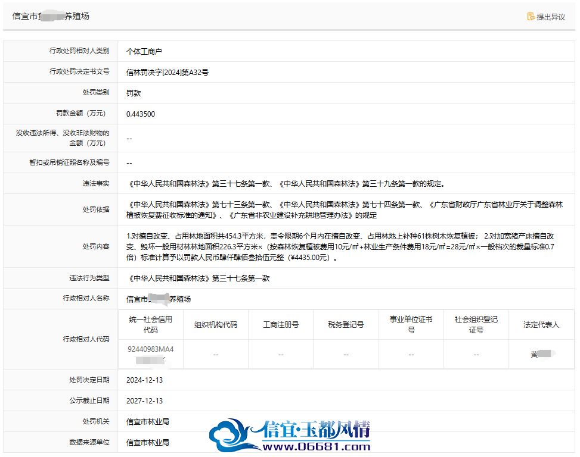Select the 数据来源单位 row label
This screenshot has height=457, width=580.
coord(89,442)
